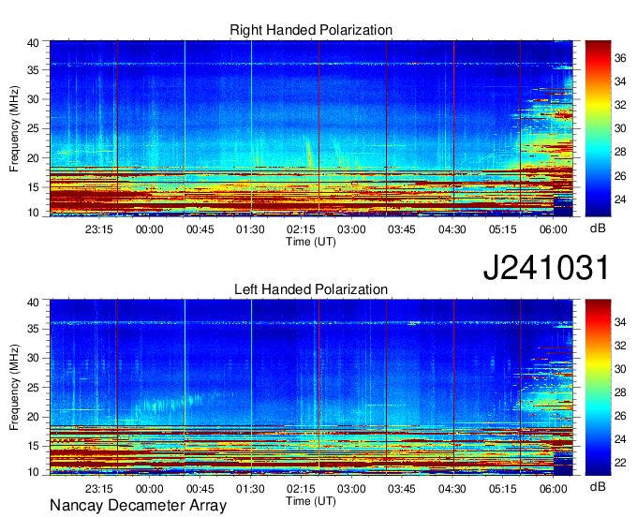This screenshot has height=517, width=637.
Task: Click the "Nancay Decameter Array" caption
Action: click(x=138, y=505)
